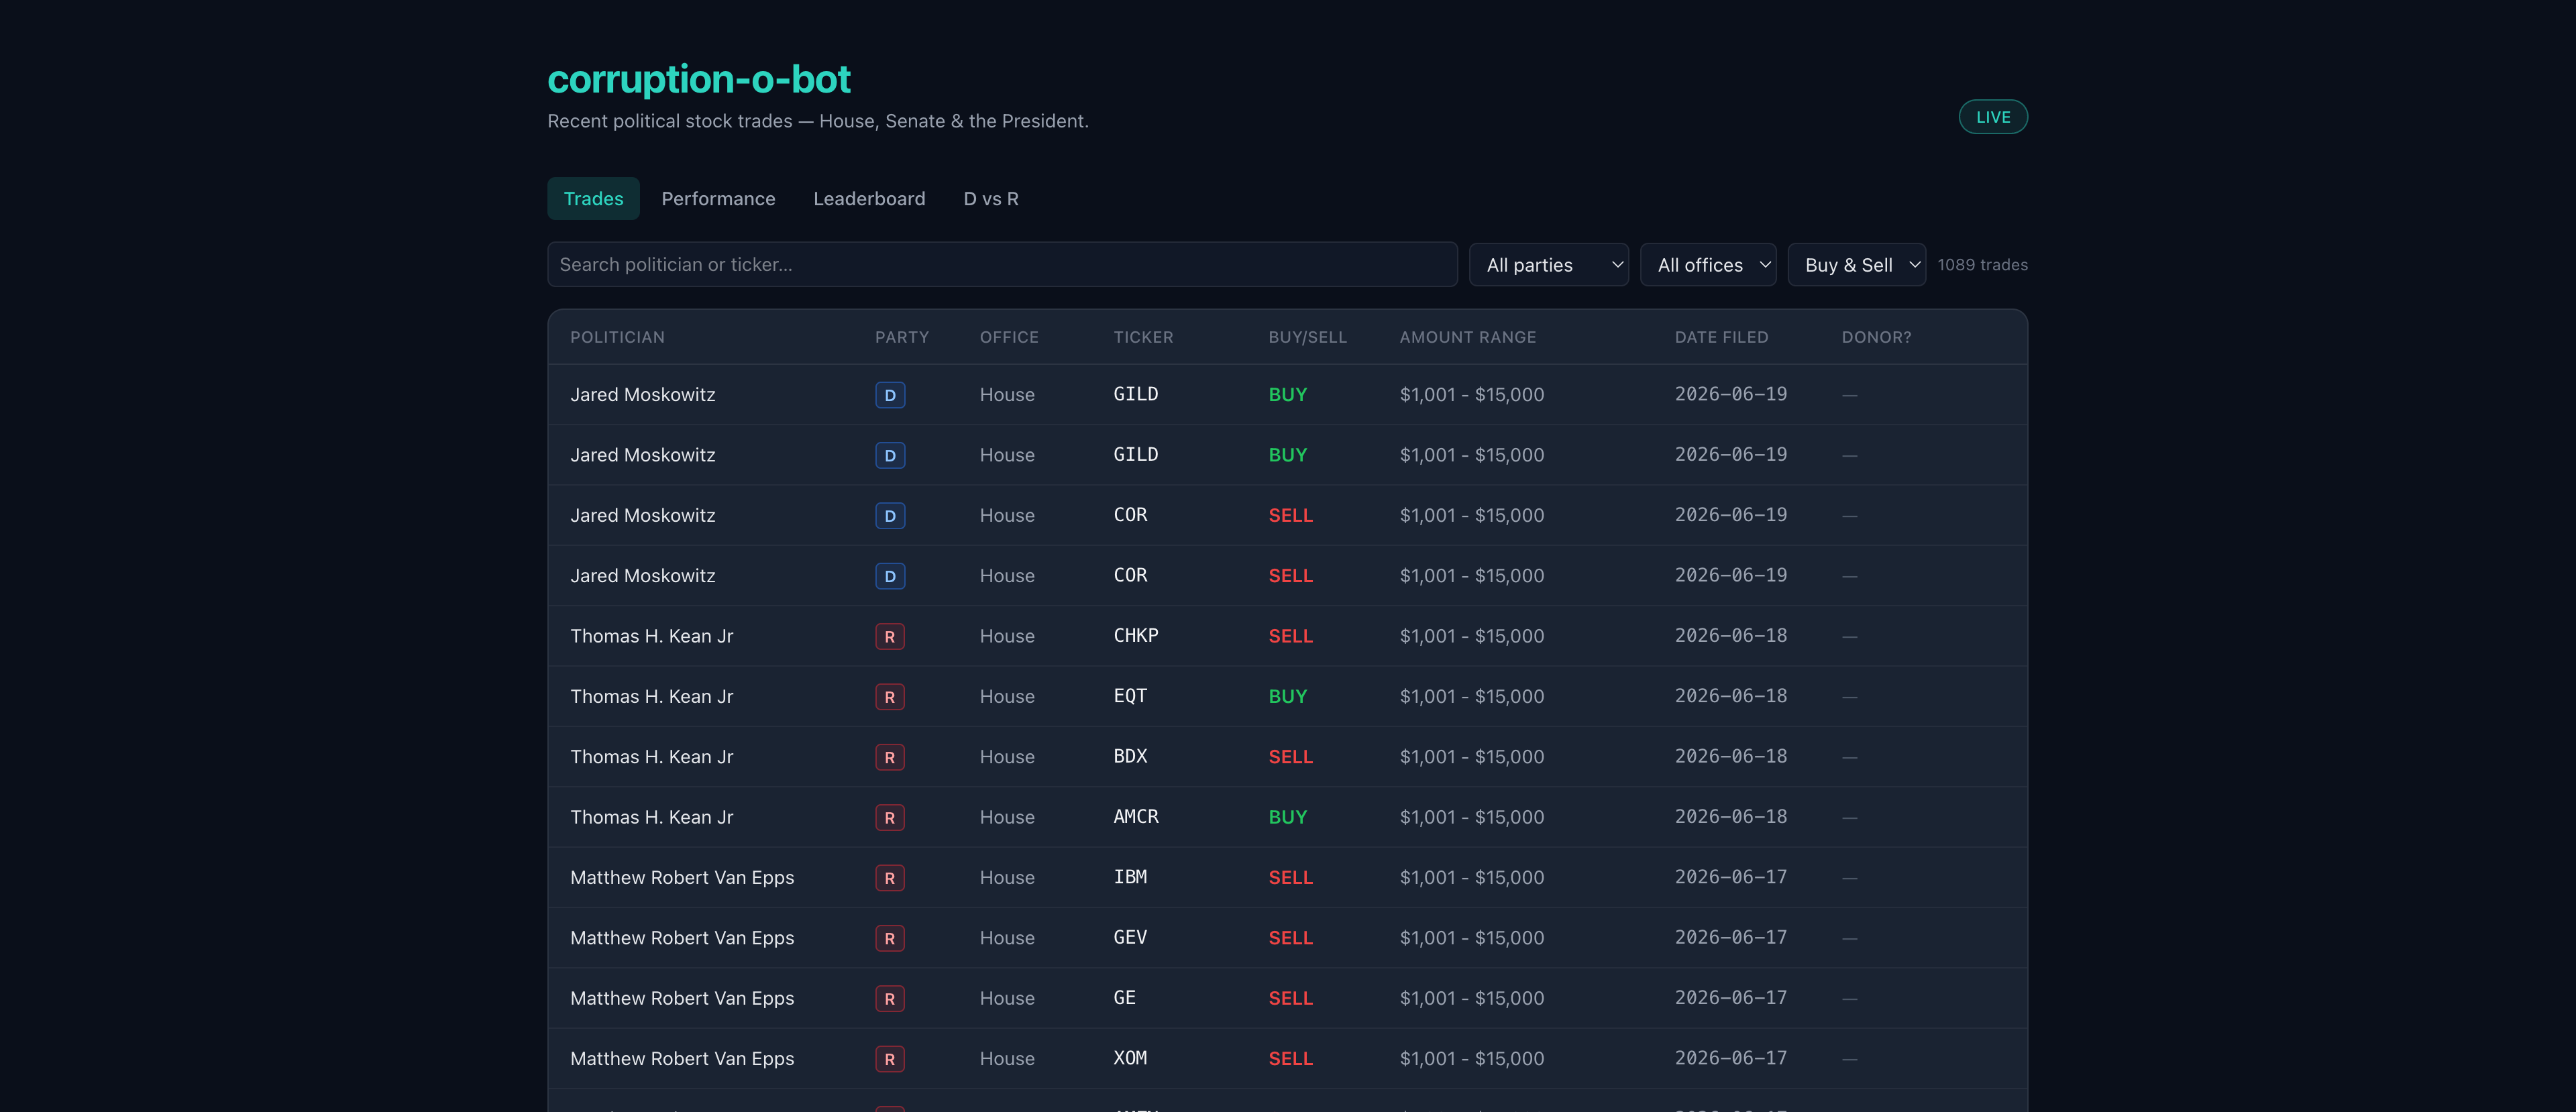
Task: Focus the Search politician or ticker field
Action: coord(1002,264)
